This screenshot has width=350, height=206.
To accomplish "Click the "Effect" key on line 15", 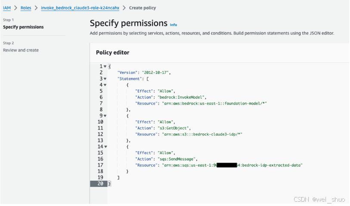I will pos(144,153).
